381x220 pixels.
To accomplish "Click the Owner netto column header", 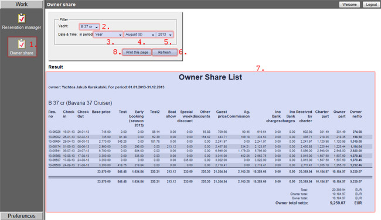I will click(x=356, y=114).
